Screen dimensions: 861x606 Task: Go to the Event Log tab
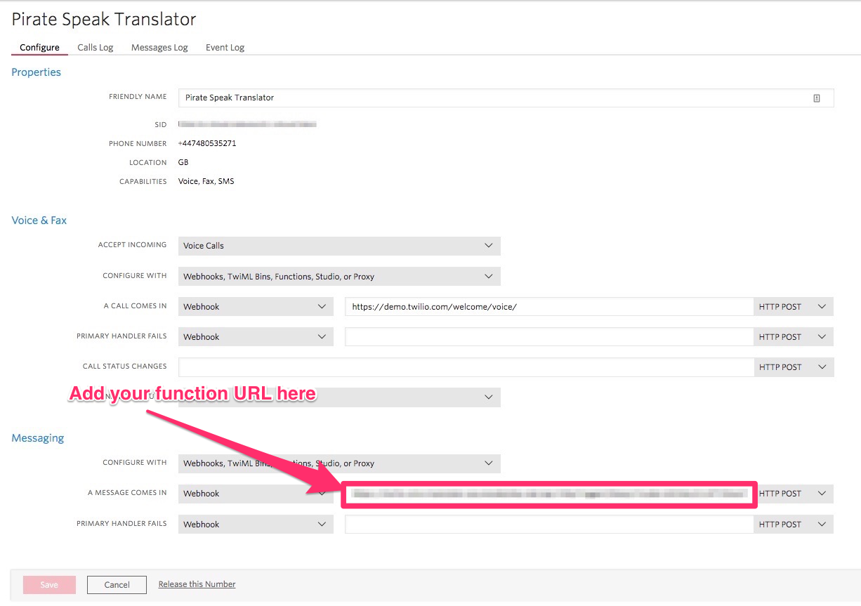pos(225,48)
